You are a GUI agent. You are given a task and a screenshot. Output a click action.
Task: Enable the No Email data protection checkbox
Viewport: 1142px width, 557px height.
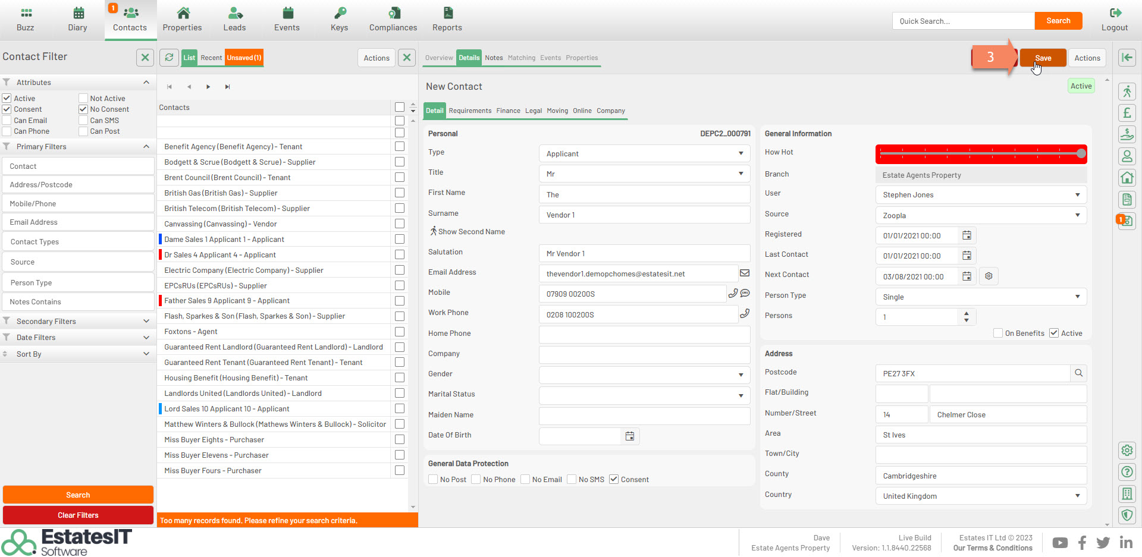525,479
